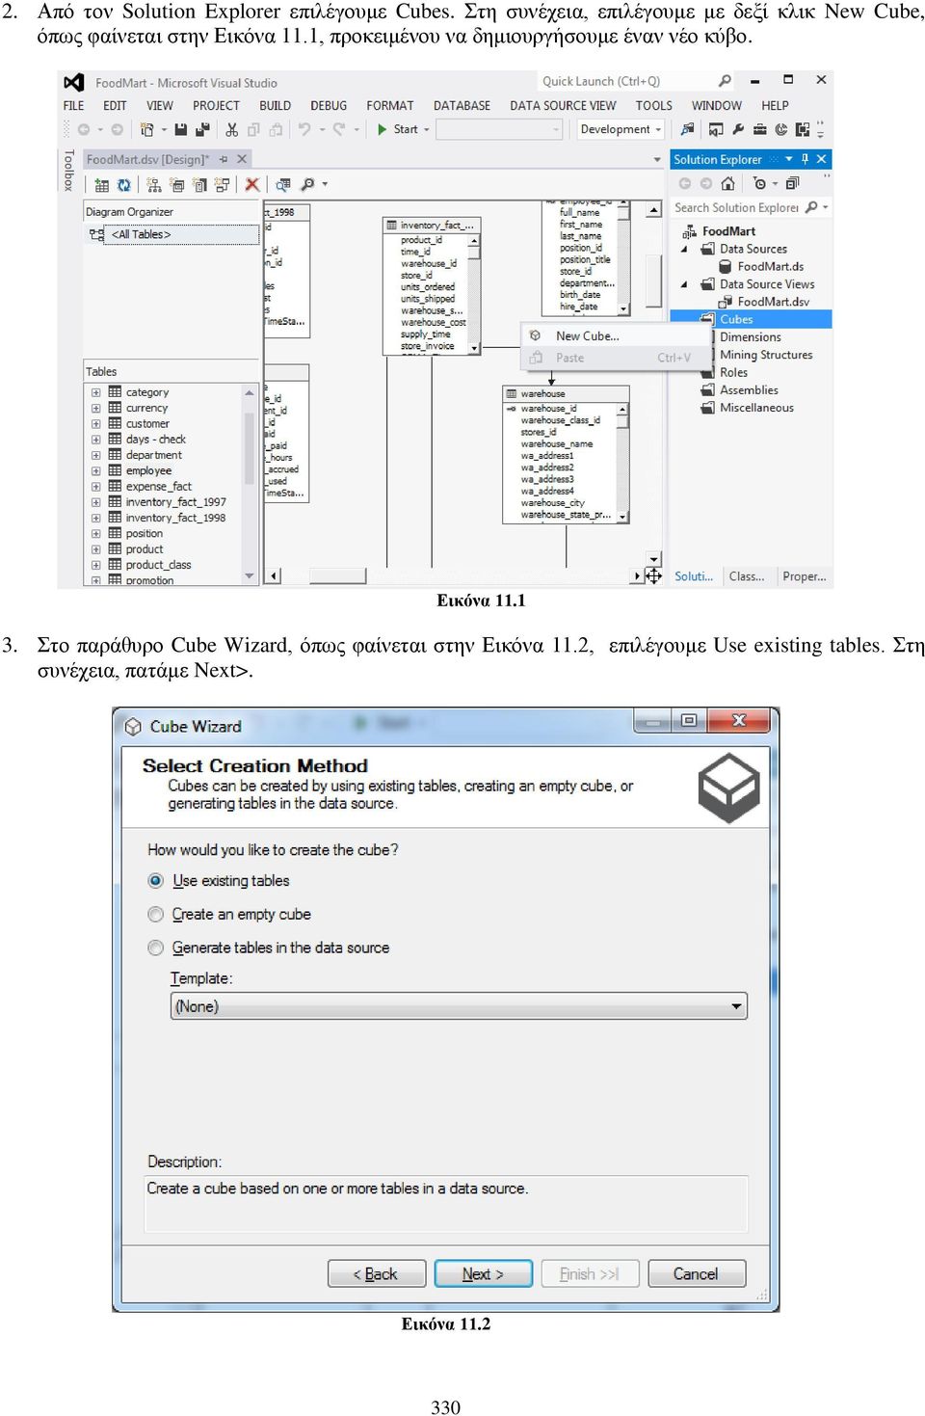Viewport: 925px width, 1416px height.
Task: Click the green Start play icon
Action: pos(383,129)
